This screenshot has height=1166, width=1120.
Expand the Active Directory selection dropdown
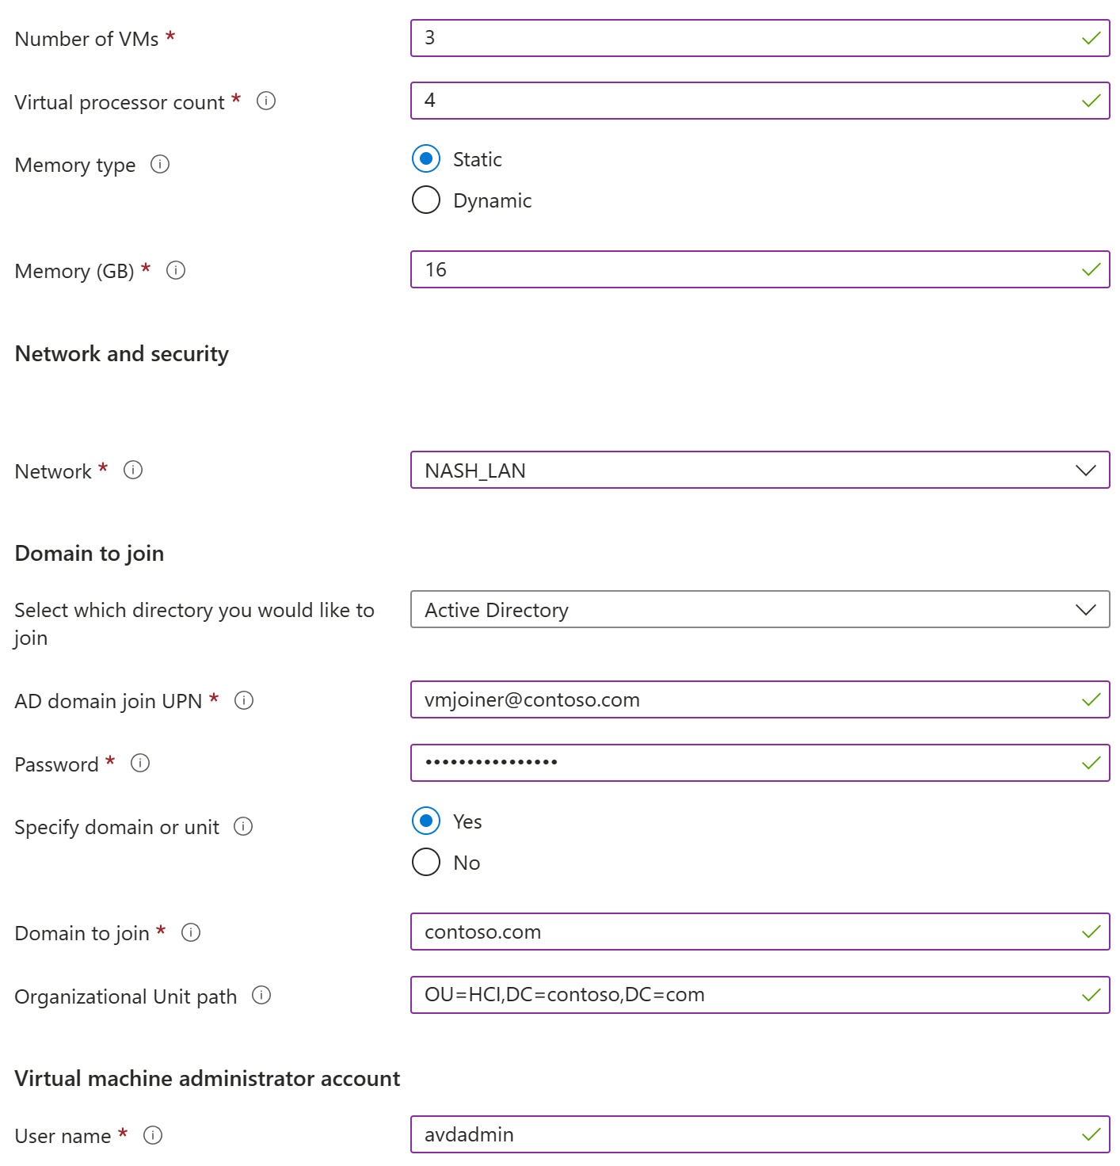(x=760, y=609)
